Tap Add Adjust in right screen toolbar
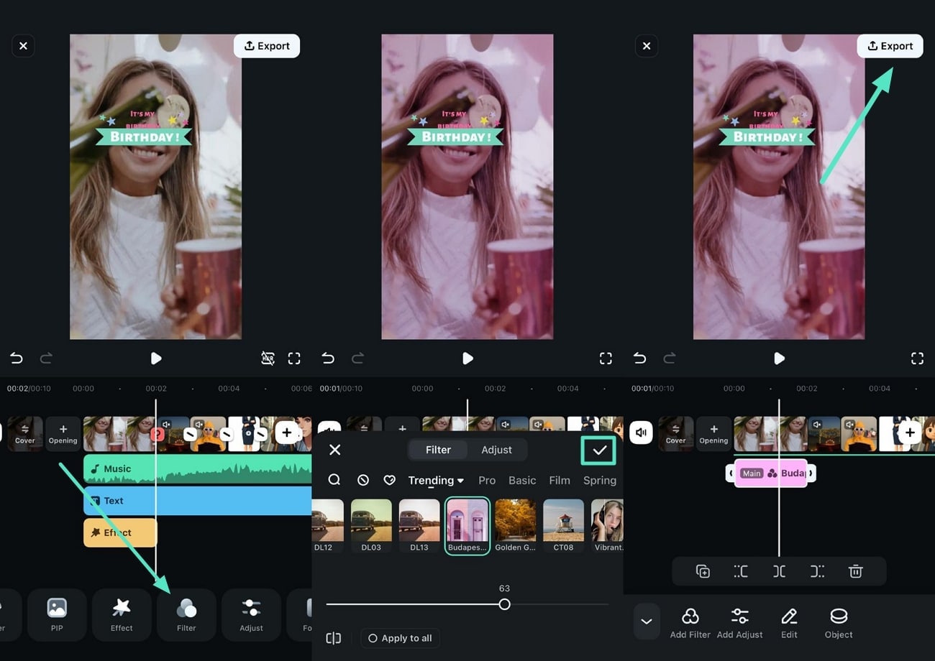935x661 pixels. point(739,622)
